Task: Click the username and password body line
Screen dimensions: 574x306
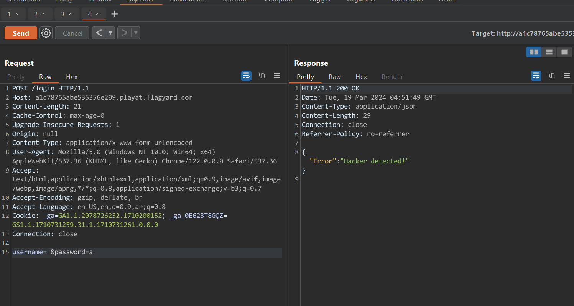Action: (x=53, y=252)
